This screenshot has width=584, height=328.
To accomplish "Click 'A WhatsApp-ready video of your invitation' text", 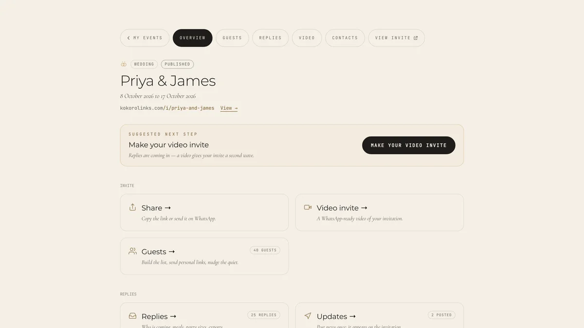I will 360,219.
